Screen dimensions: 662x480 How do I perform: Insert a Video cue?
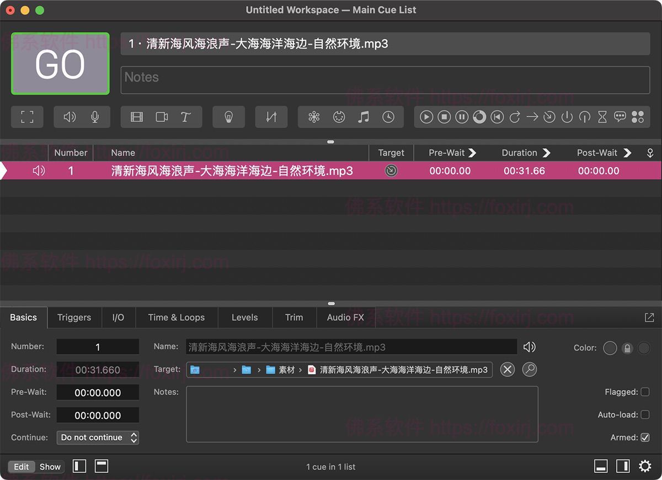(x=136, y=117)
